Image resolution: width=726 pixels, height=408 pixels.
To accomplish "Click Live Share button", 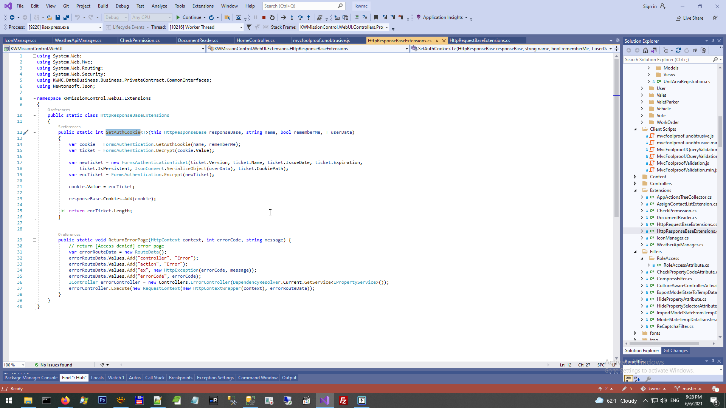I will pos(689,18).
